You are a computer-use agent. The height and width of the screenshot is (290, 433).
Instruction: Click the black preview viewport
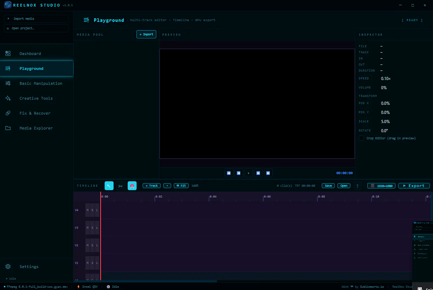coord(257,104)
